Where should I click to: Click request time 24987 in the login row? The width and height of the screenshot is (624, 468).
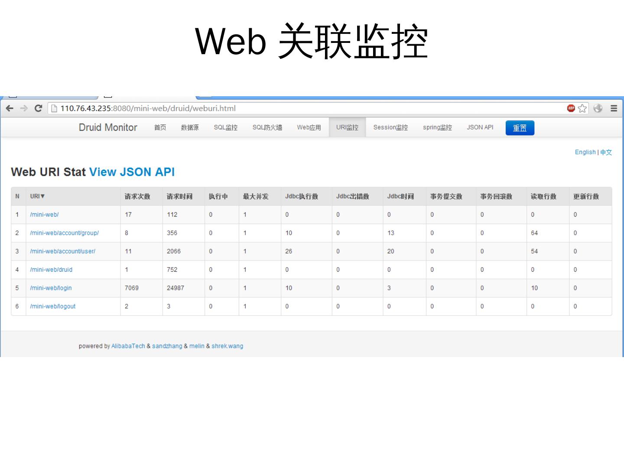click(175, 288)
